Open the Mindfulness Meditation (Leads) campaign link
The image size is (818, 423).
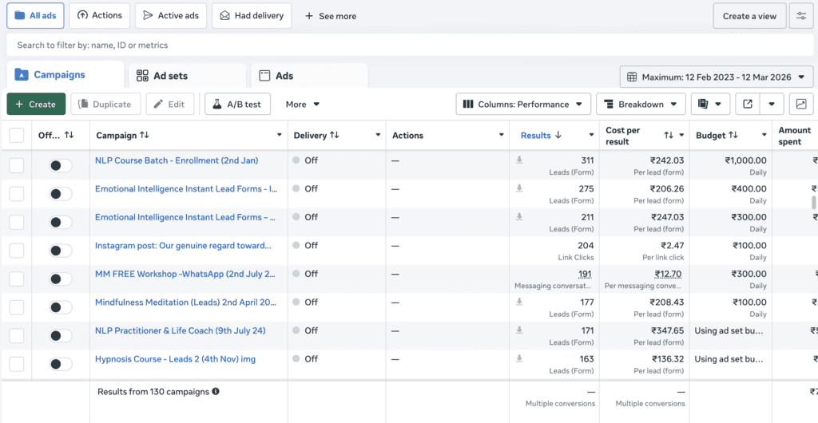click(185, 302)
